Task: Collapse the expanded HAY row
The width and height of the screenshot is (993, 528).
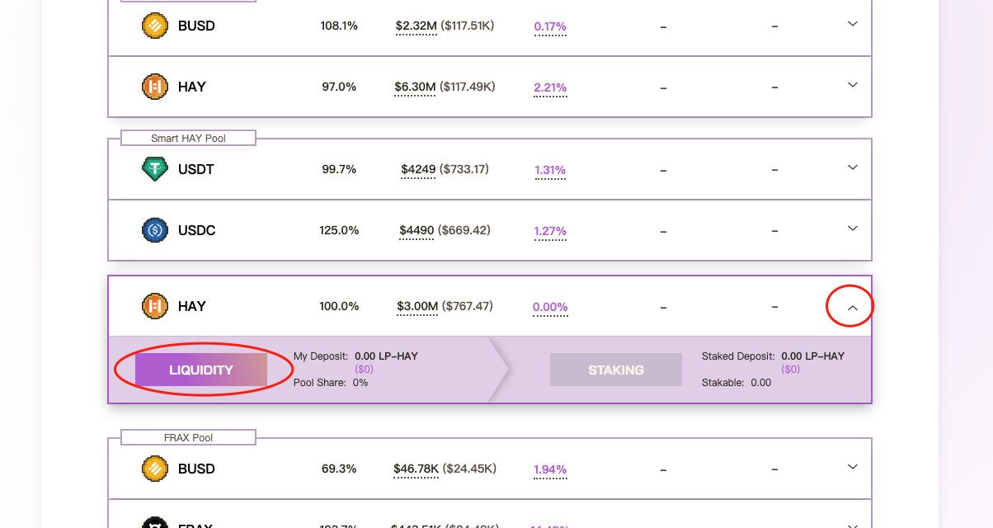Action: [x=853, y=308]
